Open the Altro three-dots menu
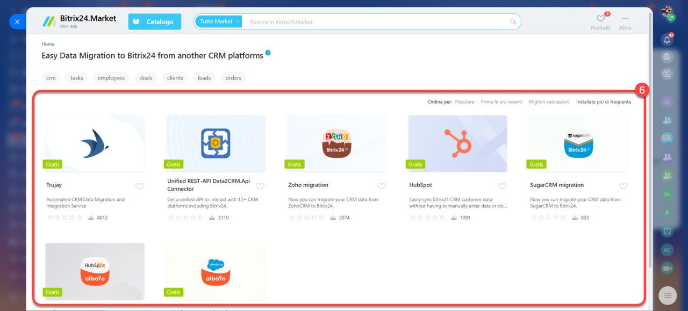 (x=625, y=21)
